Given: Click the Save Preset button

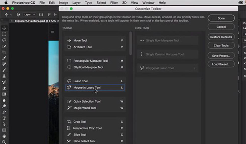Looking at the screenshot, I should [221, 56].
